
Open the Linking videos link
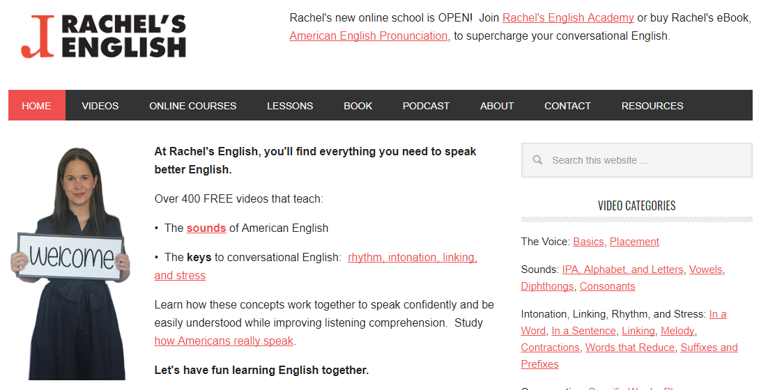pos(638,331)
